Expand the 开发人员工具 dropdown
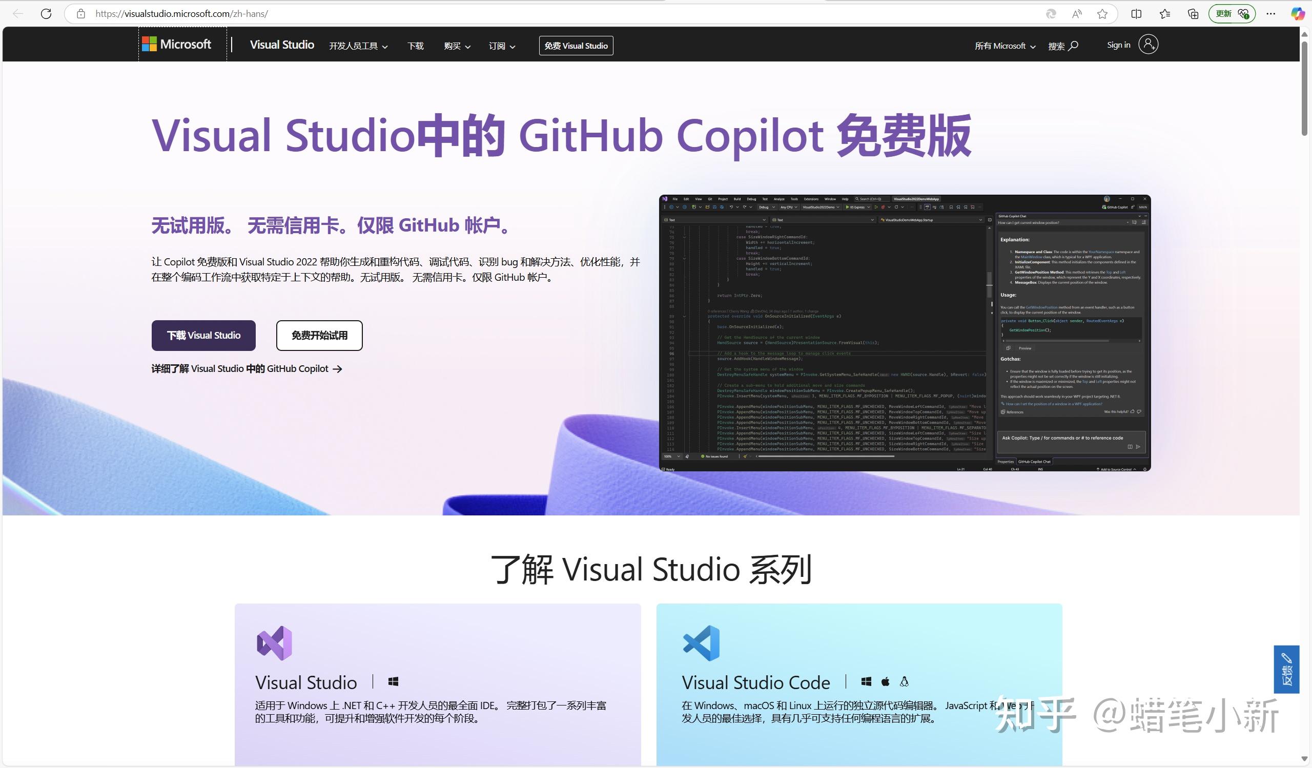Image resolution: width=1312 pixels, height=768 pixels. (x=358, y=46)
